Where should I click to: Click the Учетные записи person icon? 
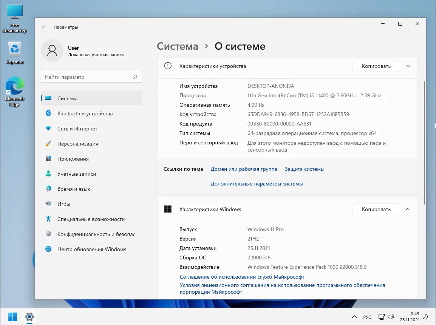point(48,174)
